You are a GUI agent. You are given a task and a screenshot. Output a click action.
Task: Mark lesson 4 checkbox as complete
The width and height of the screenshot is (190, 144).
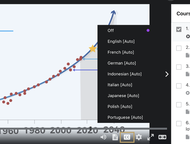pyautogui.click(x=179, y=86)
